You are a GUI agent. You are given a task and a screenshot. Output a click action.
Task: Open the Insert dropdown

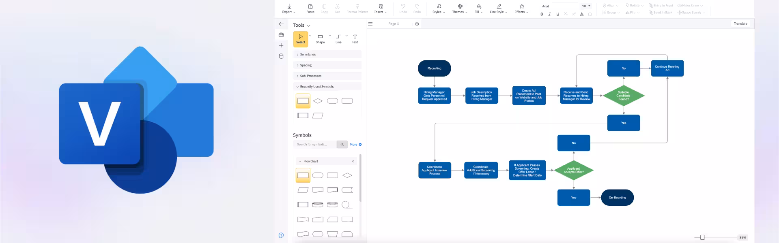click(x=381, y=9)
